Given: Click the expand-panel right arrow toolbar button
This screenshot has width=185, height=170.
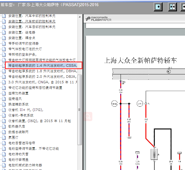Looking at the screenshot, I should click(158, 7).
